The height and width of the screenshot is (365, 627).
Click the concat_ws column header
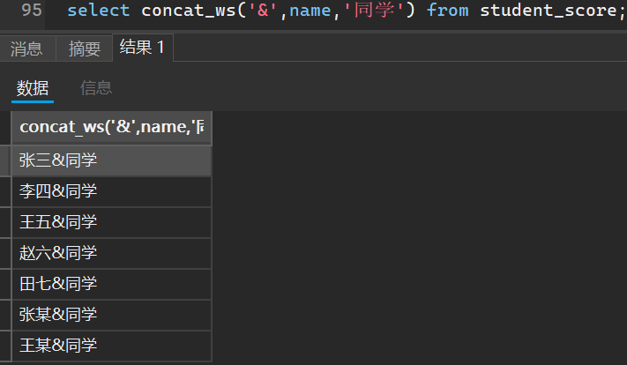click(x=112, y=128)
